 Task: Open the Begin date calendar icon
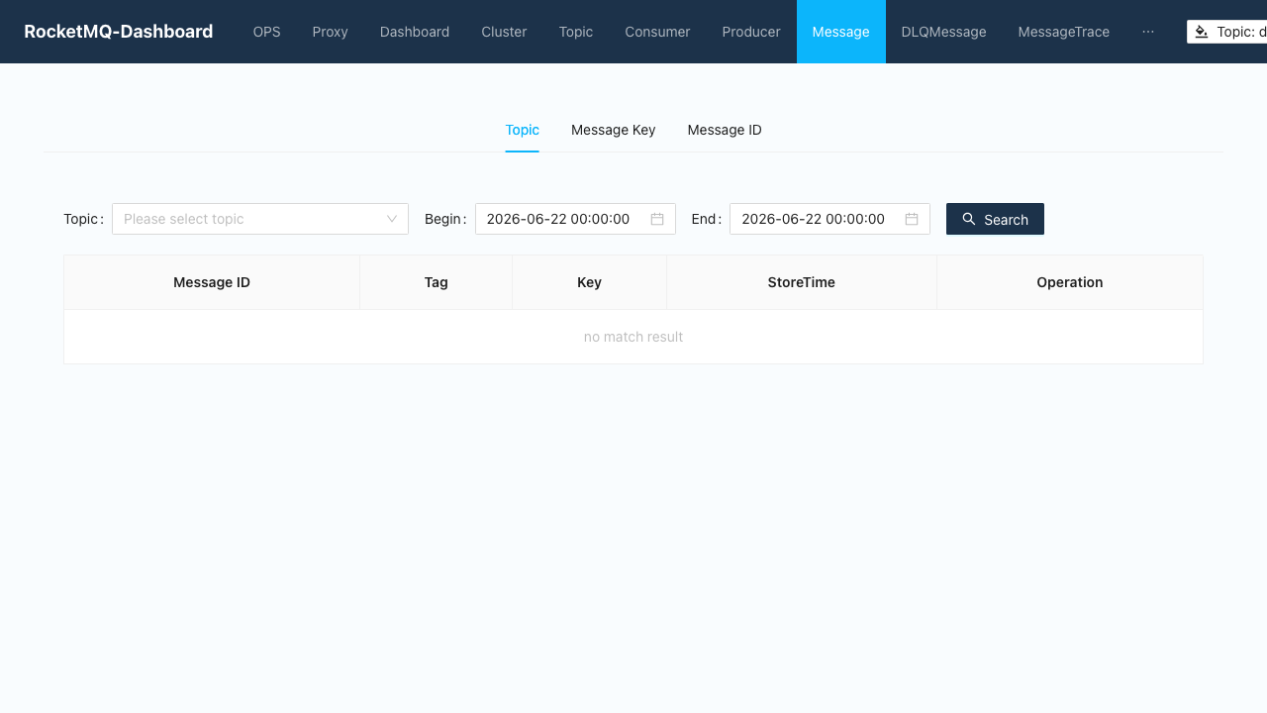[657, 219]
